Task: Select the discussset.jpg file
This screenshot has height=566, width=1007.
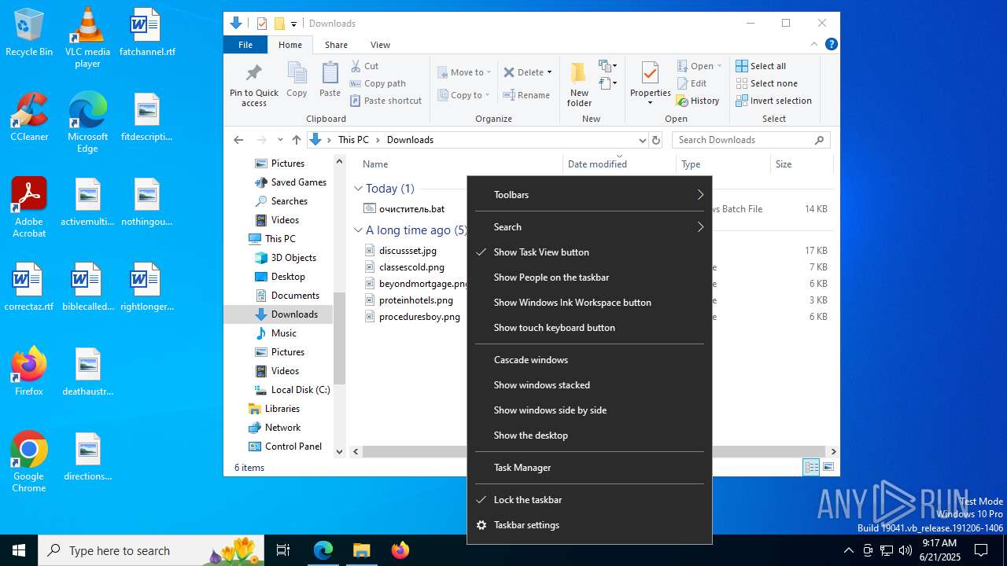Action: click(x=408, y=251)
